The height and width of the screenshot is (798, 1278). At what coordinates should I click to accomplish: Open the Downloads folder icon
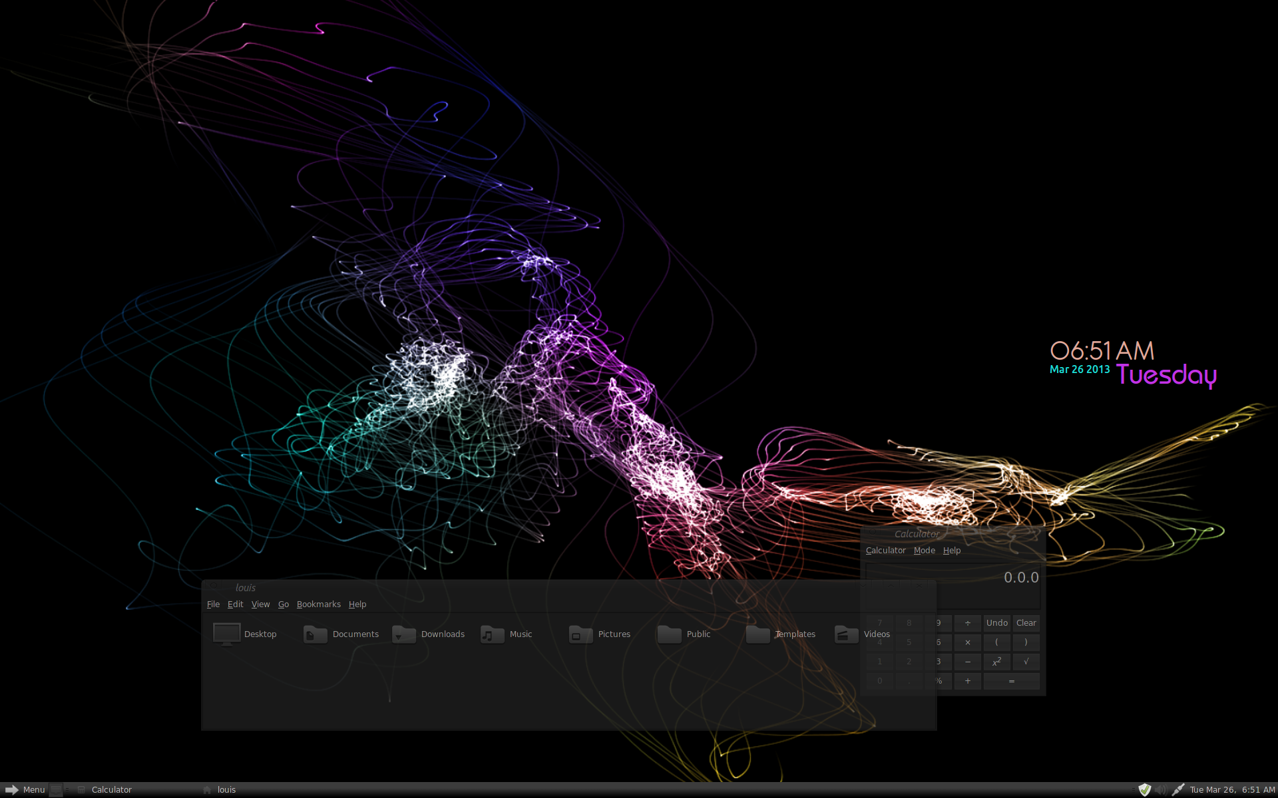[x=404, y=634]
